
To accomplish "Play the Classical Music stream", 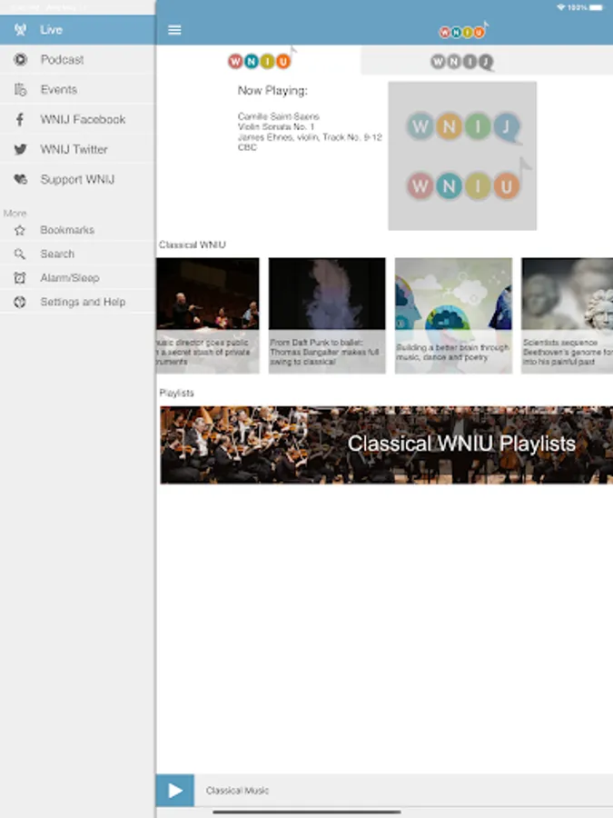I will point(175,791).
